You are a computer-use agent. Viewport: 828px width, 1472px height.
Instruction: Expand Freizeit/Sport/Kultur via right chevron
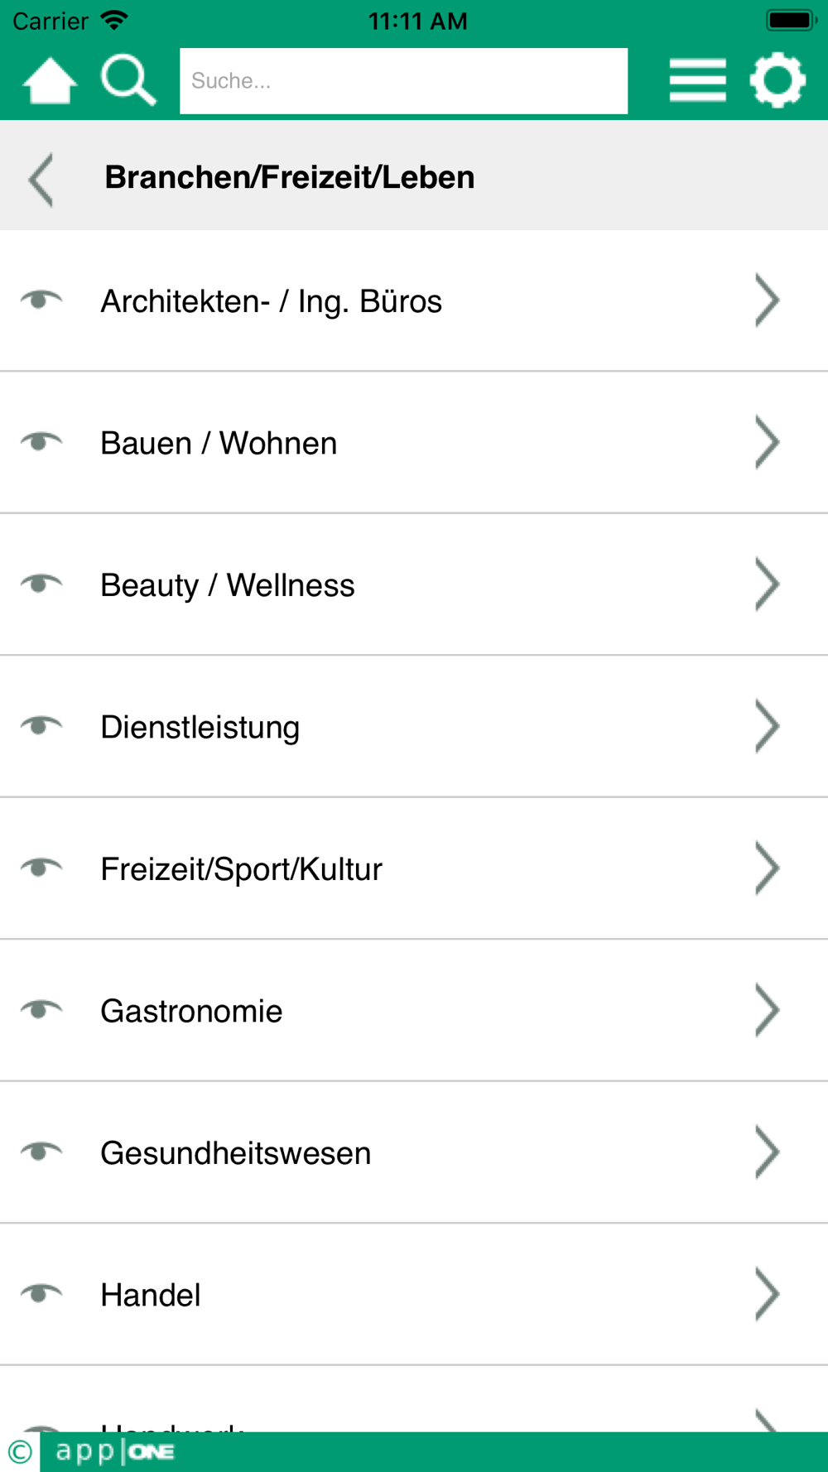(x=767, y=868)
